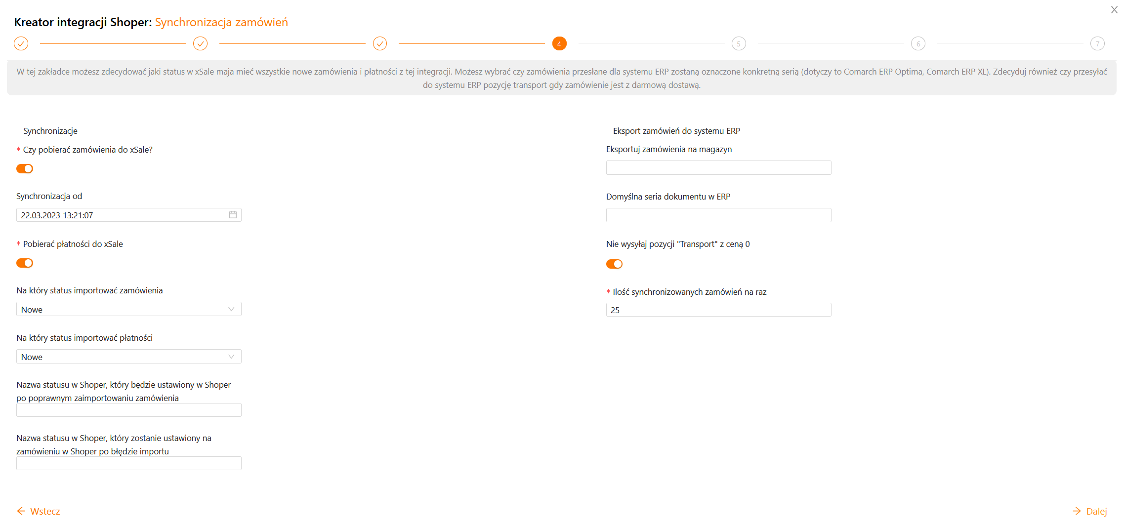Click Shoper status after import error field

[x=128, y=463]
